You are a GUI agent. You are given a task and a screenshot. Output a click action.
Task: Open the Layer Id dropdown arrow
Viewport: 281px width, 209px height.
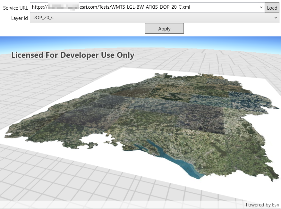pos(275,18)
